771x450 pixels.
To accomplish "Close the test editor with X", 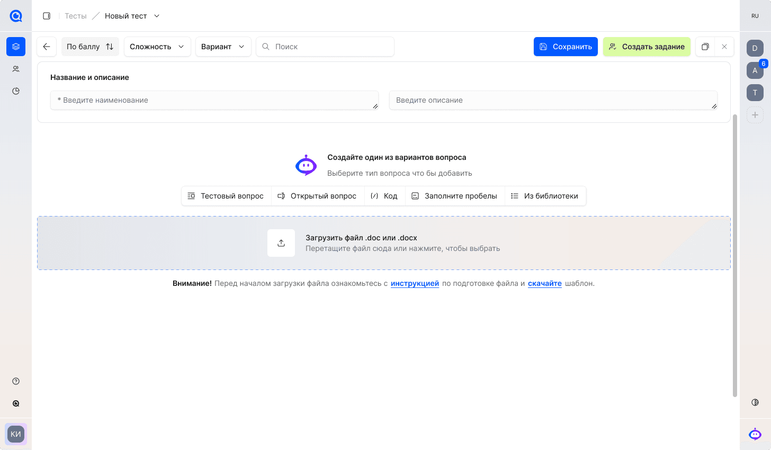I will pos(724,47).
